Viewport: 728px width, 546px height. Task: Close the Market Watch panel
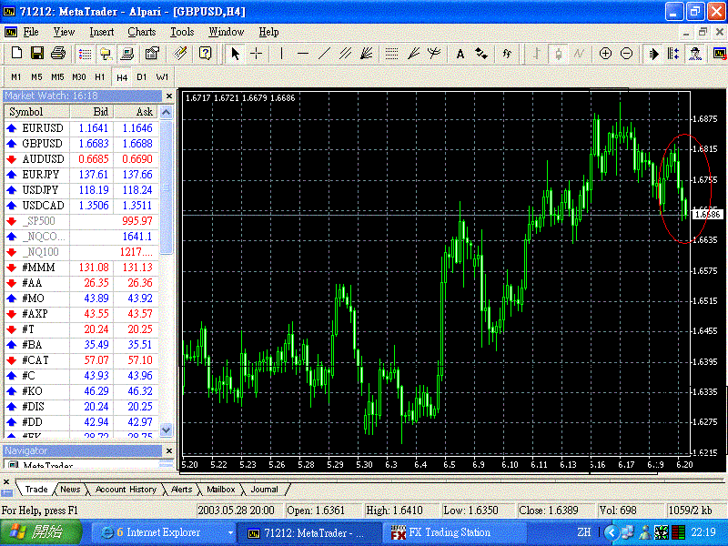167,96
